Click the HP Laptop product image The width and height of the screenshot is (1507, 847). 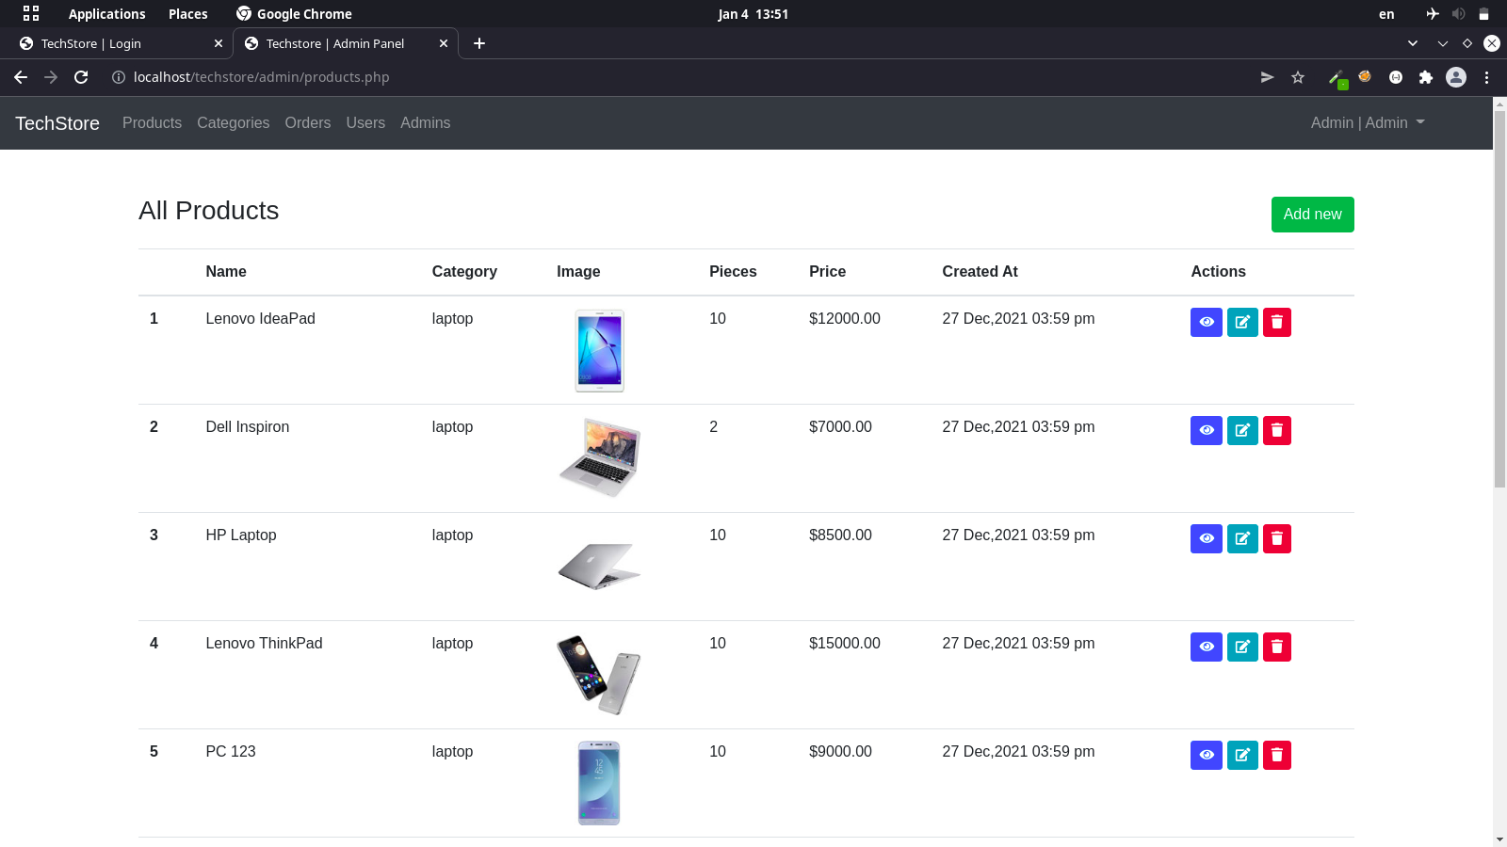[x=599, y=566]
